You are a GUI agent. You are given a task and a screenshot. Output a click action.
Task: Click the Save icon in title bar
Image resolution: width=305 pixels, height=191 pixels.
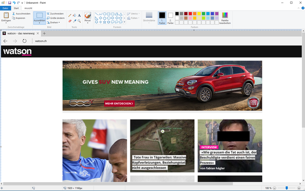(9, 3)
